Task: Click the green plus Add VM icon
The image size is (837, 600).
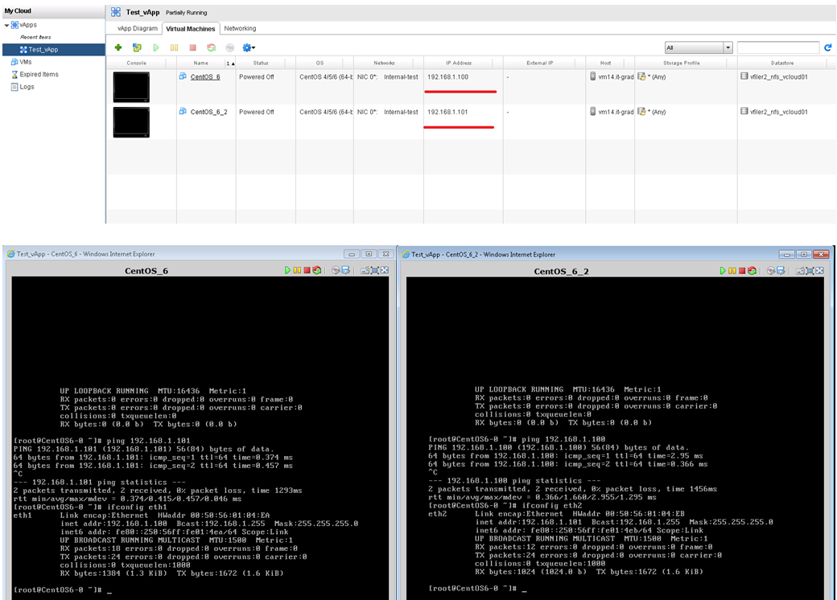Action: coord(118,48)
